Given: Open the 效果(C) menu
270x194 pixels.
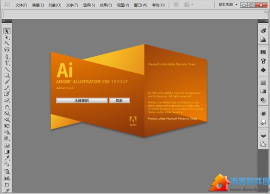Looking at the screenshot, I should 106,5.
